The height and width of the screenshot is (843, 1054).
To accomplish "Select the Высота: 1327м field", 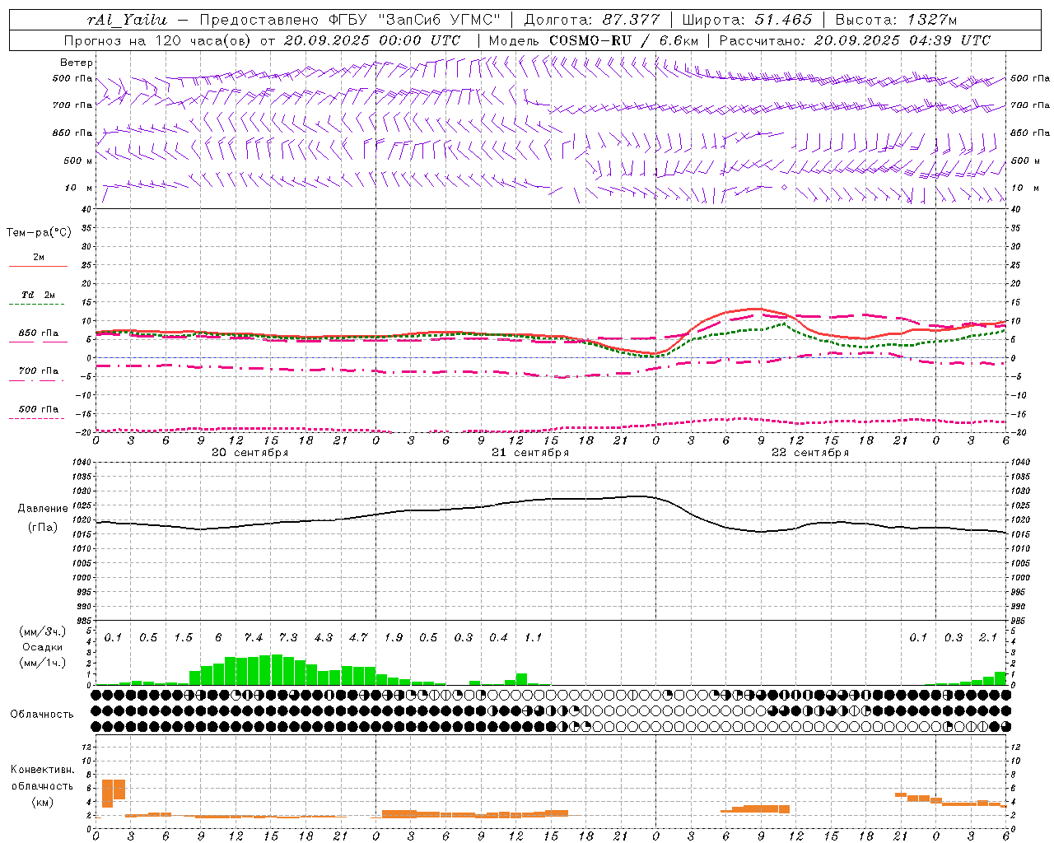I will coord(896,20).
